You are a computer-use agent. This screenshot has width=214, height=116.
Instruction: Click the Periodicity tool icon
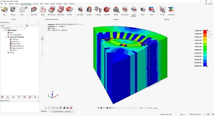(x=98, y=10)
